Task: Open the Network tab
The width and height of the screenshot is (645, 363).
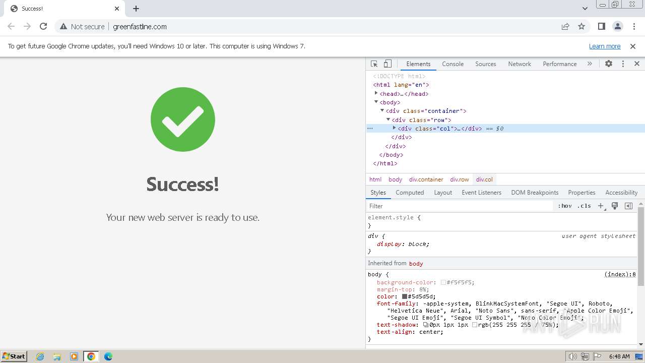Action: click(x=520, y=64)
